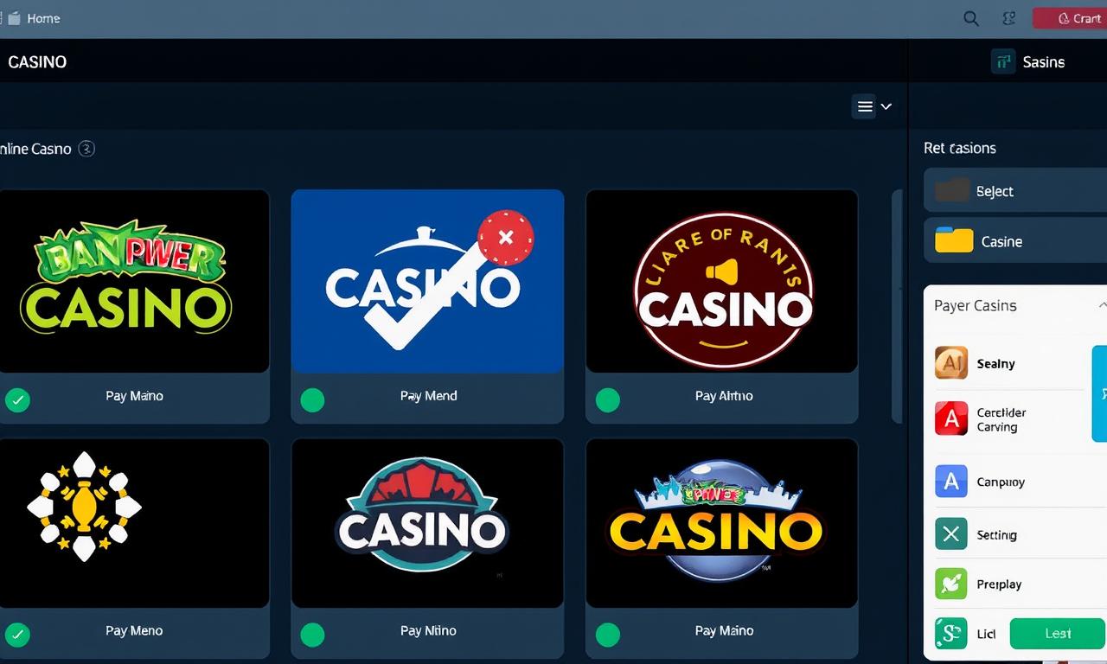This screenshot has width=1107, height=664.
Task: Open the search magnifier icon in top bar
Action: [x=971, y=18]
